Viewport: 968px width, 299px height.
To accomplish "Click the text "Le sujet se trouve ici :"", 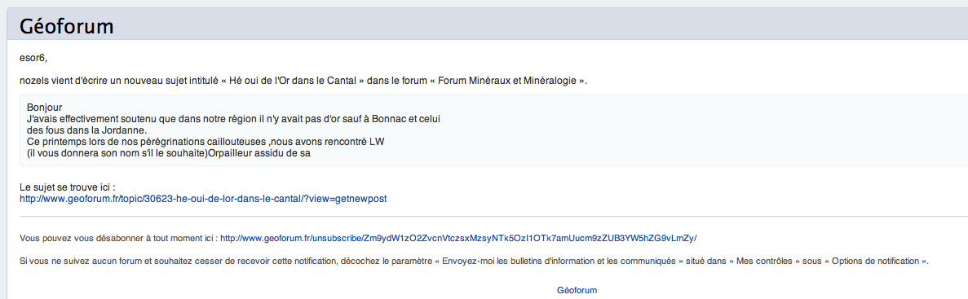I will 68,187.
